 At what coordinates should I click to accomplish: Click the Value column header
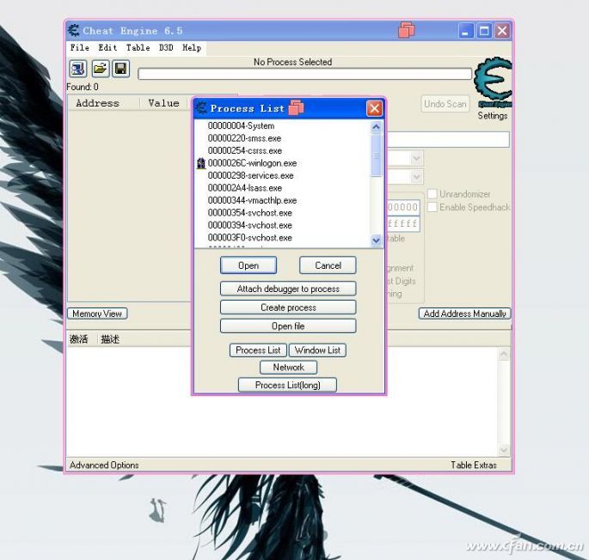163,103
